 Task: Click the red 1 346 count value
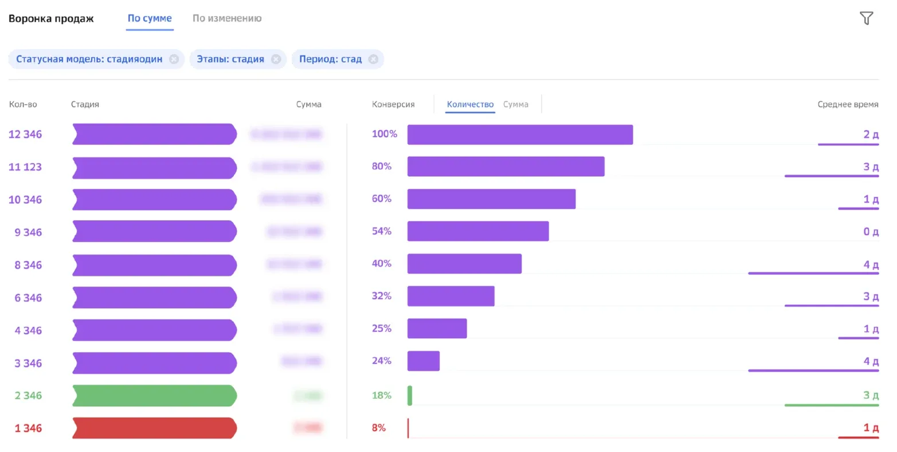[28, 428]
